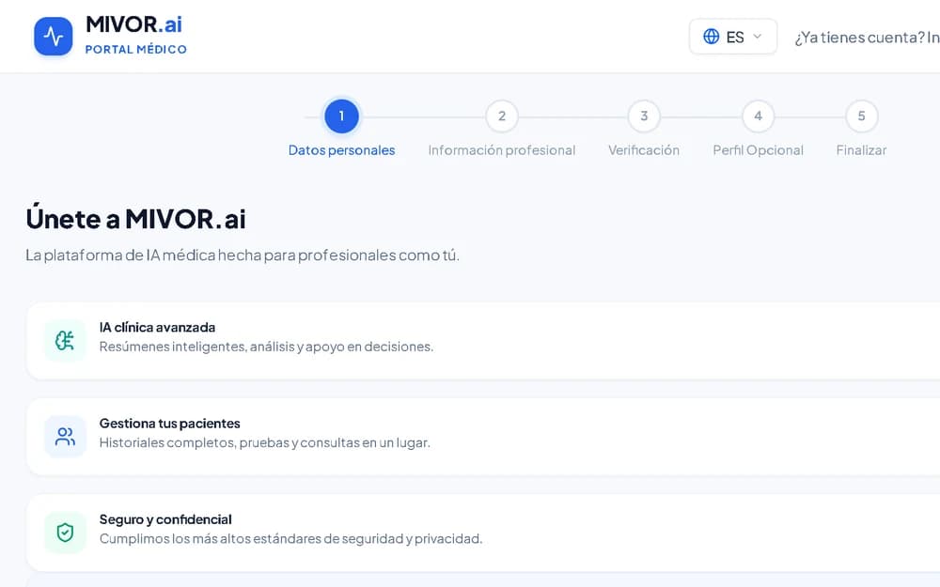Click the brain icon for IA clínica avanzada

pyautogui.click(x=65, y=341)
